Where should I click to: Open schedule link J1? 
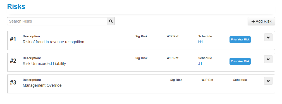pyautogui.click(x=200, y=64)
